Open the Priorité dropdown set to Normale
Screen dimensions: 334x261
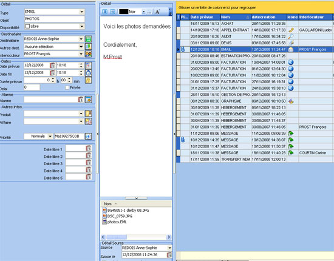tap(50, 136)
